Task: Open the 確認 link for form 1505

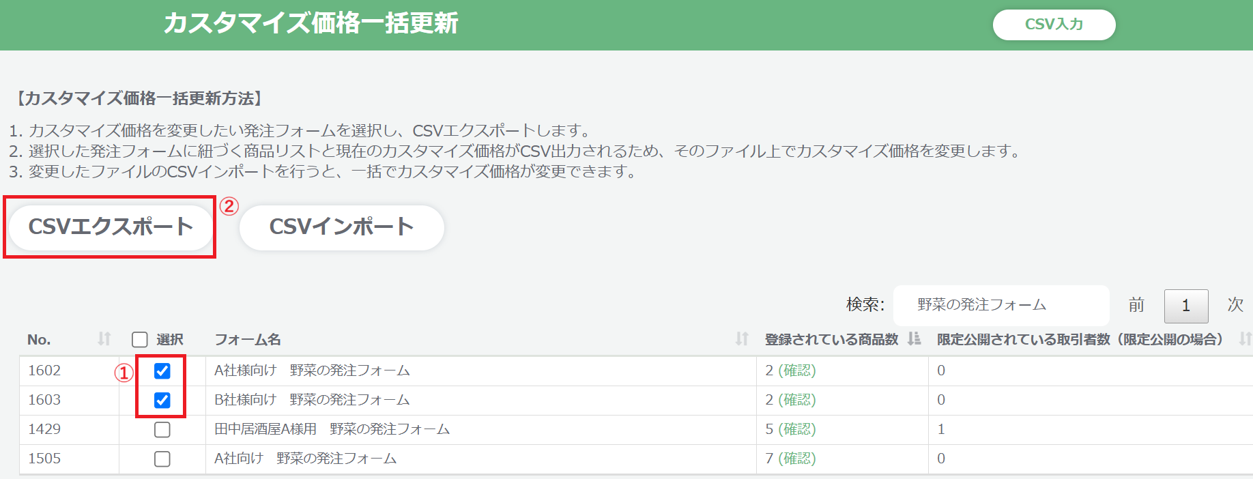Action: pos(797,459)
